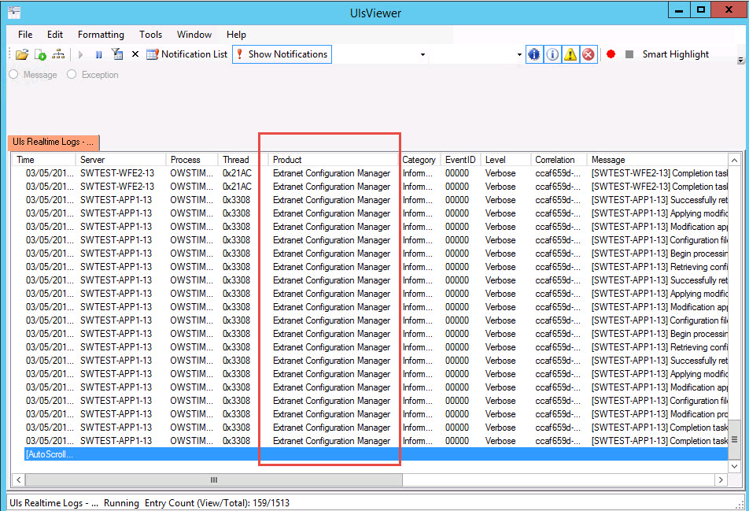749x511 pixels.
Task: Open the first toolbar combo box dropdown
Action: 422,54
